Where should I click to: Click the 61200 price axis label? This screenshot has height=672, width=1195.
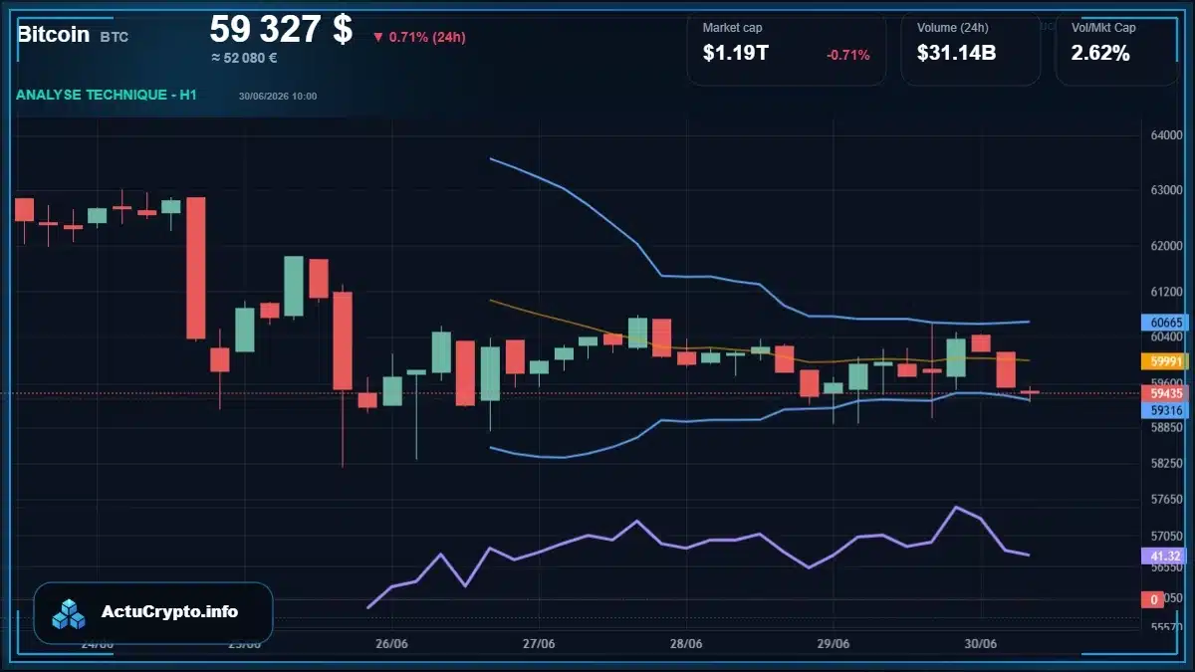1165,292
